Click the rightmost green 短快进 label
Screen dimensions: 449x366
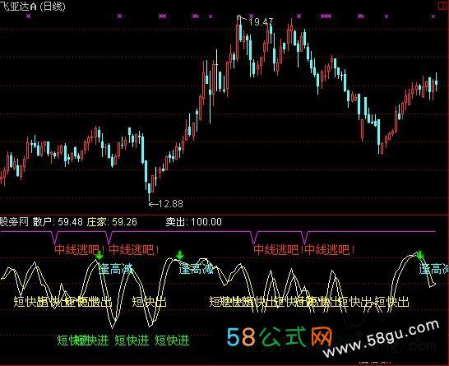pyautogui.click(x=172, y=341)
